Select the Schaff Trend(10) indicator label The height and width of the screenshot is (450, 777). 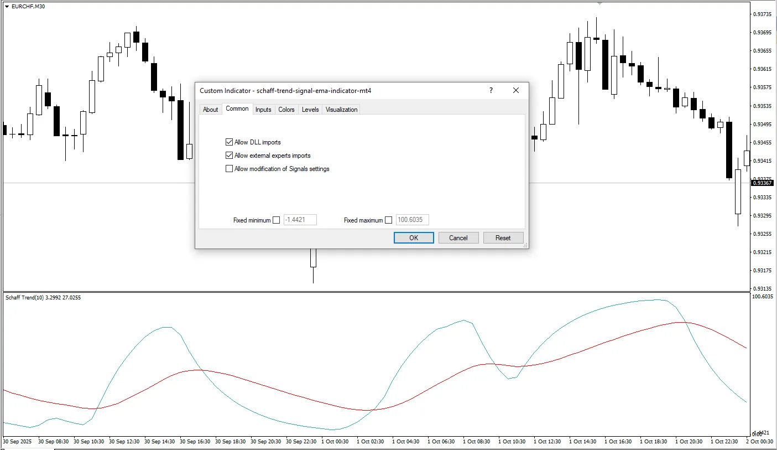(x=43, y=297)
